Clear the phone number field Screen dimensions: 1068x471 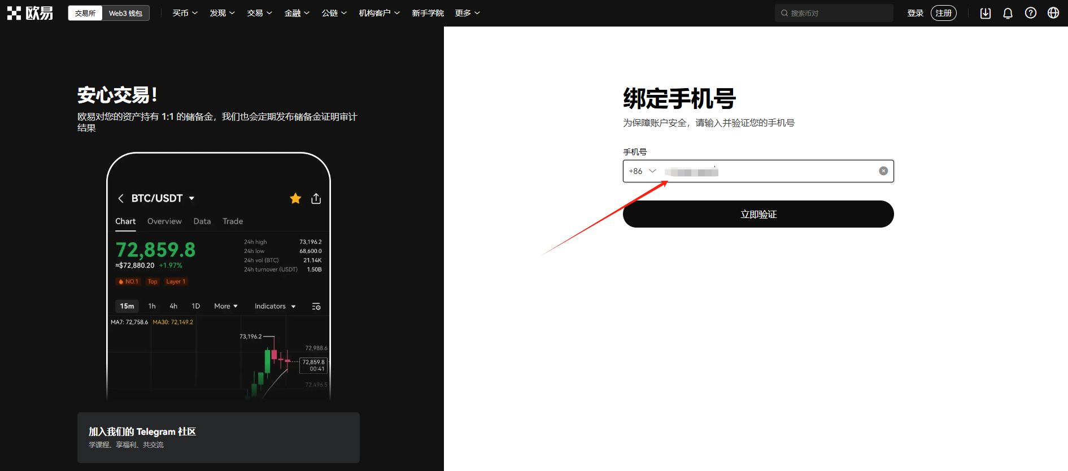pyautogui.click(x=883, y=171)
